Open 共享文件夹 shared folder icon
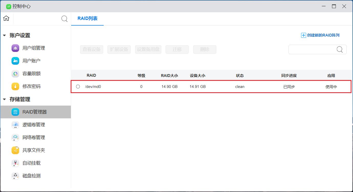Viewport: 353px width, 192px height. 15,150
